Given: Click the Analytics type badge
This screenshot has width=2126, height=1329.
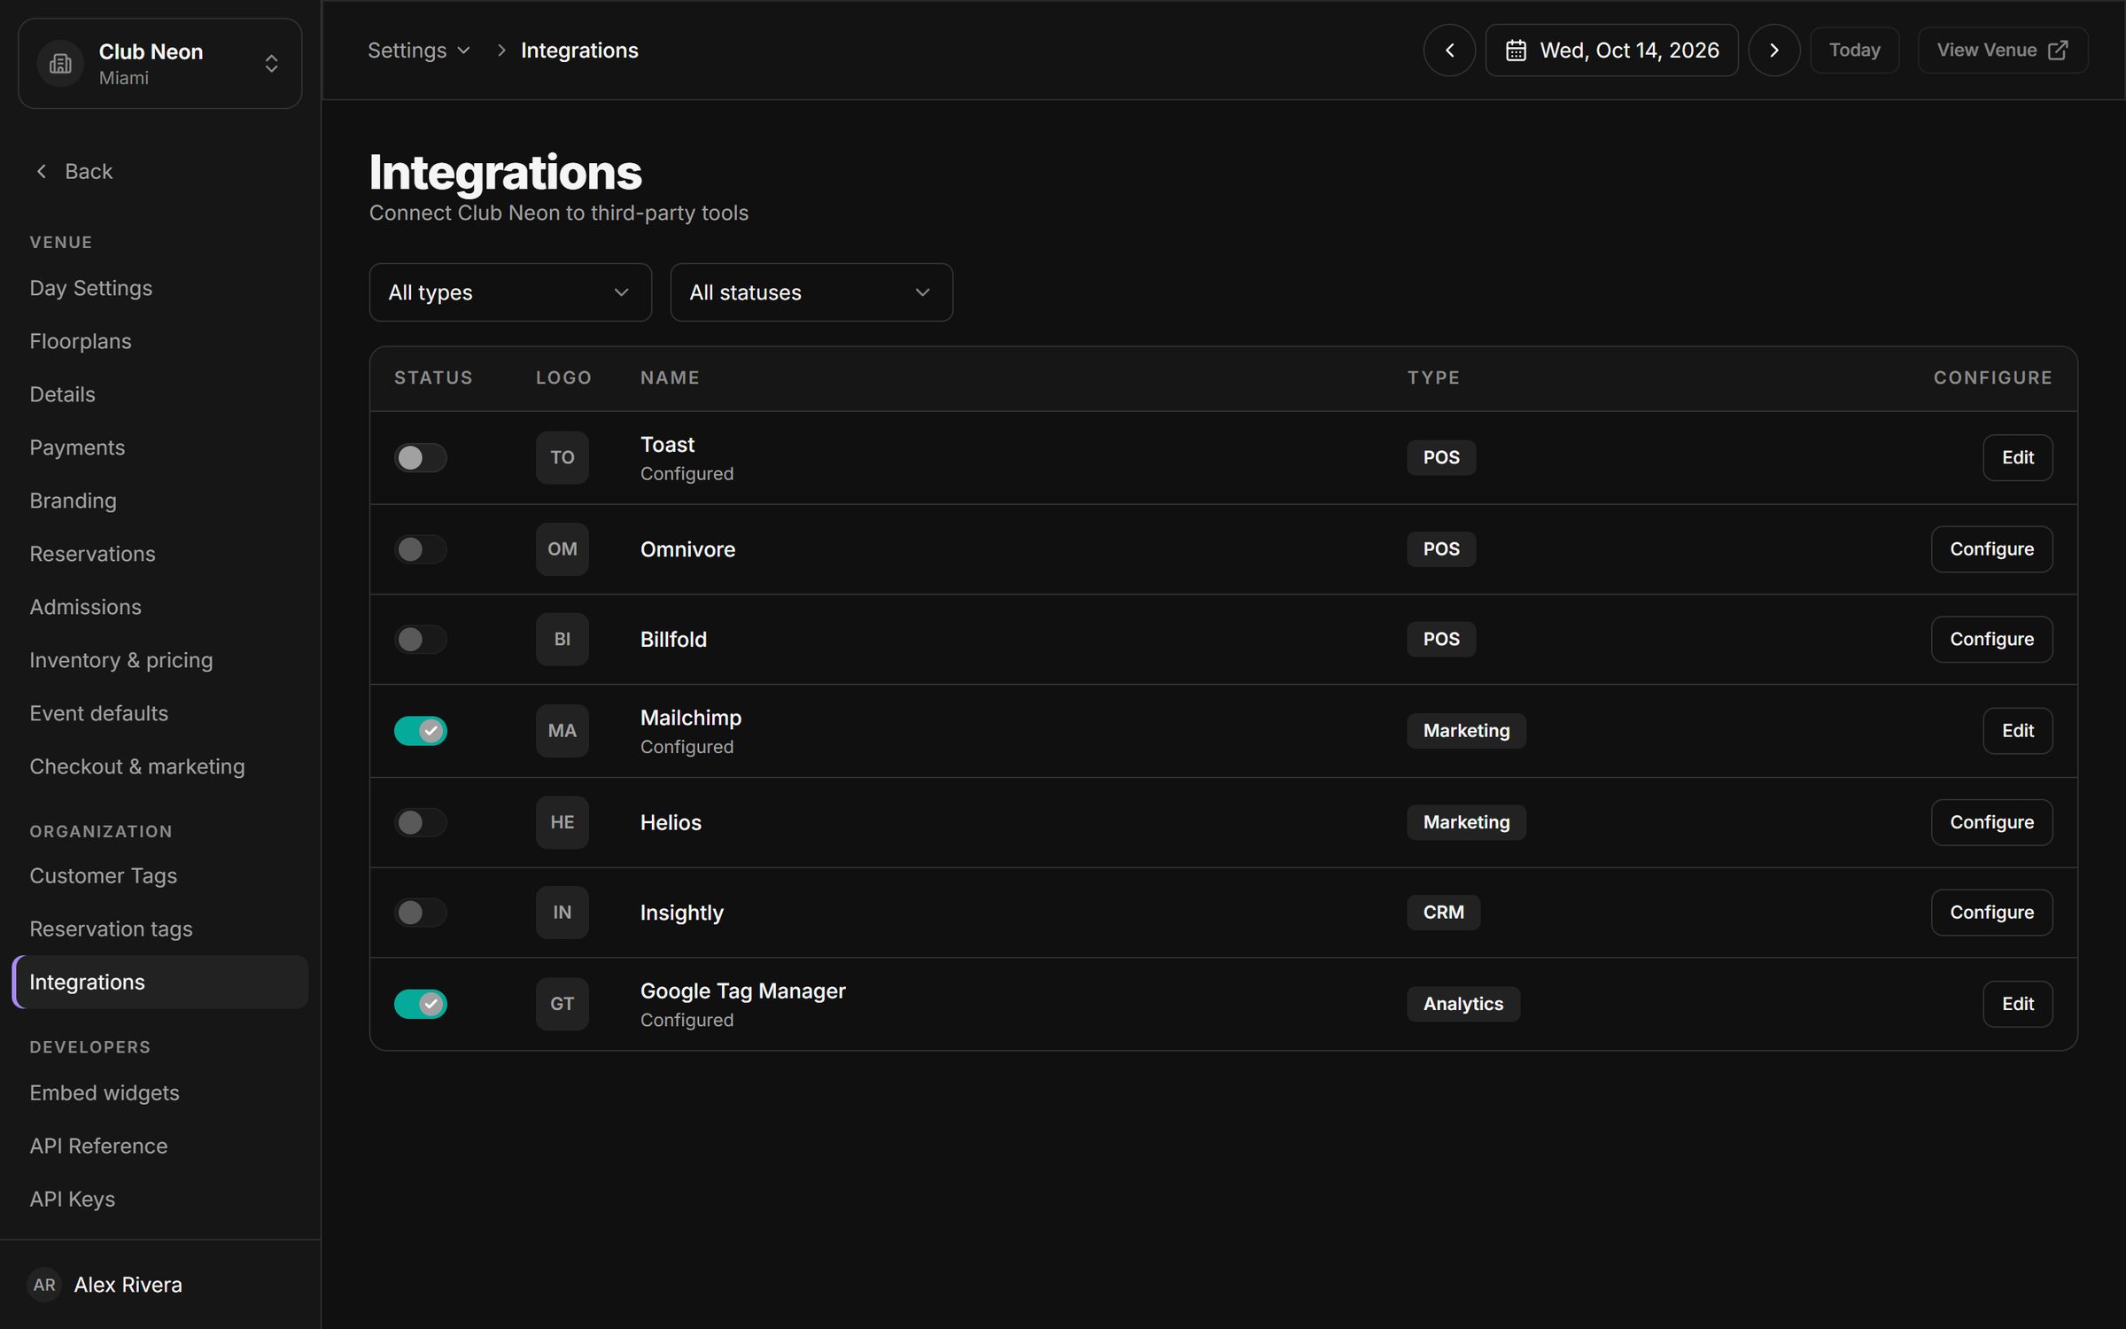Looking at the screenshot, I should [x=1463, y=1004].
